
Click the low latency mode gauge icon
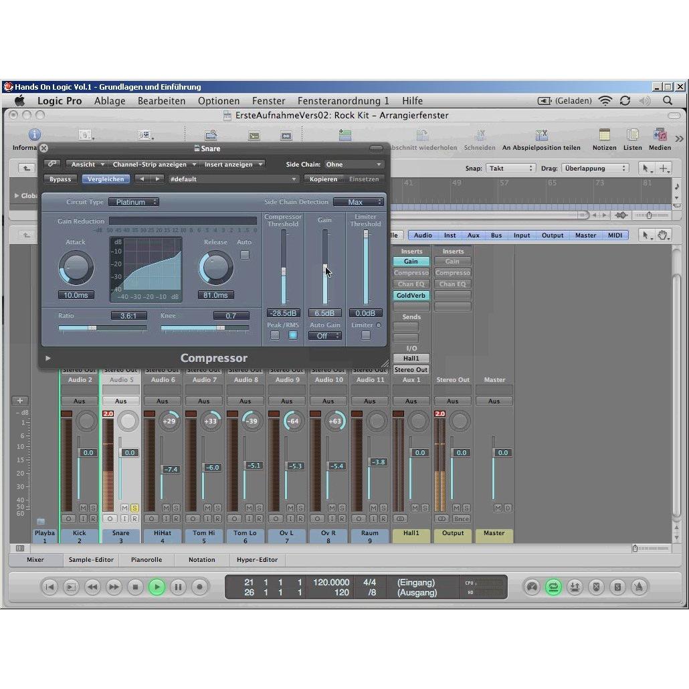532,587
